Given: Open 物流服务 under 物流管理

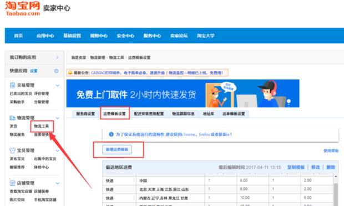Looking at the screenshot, I should (17, 134).
